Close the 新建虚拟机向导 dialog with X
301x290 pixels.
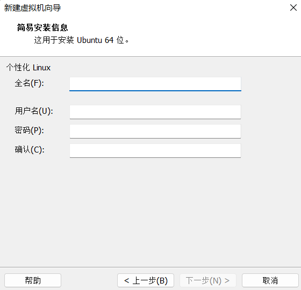click(x=293, y=8)
